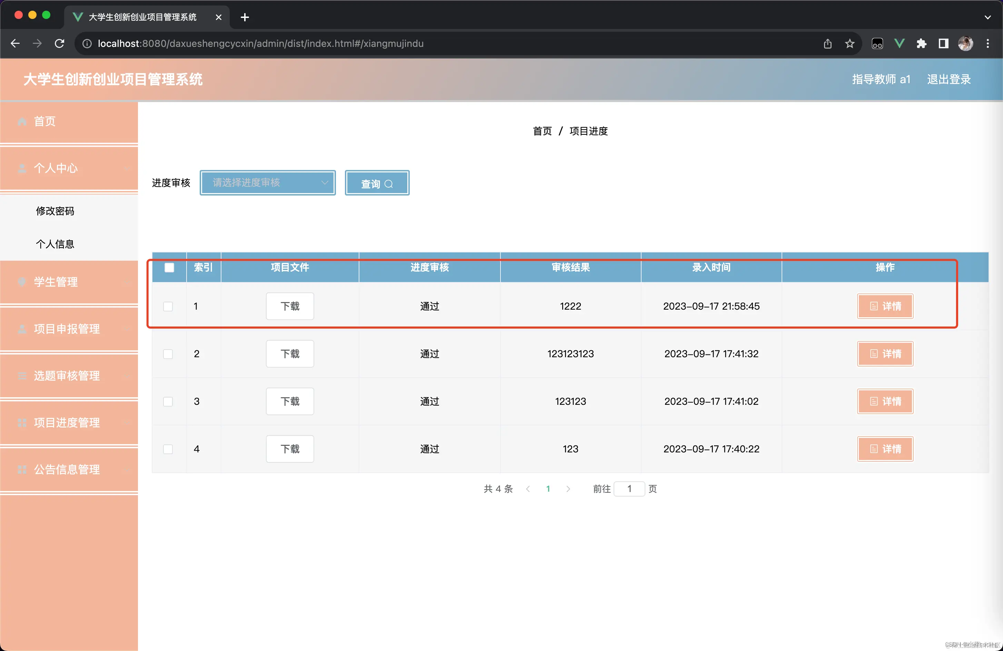
Task: Click the browser back arrow
Action: 15,43
